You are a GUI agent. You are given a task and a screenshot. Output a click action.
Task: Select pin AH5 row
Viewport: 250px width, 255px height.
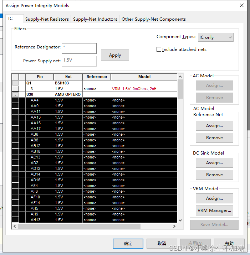tap(95, 208)
